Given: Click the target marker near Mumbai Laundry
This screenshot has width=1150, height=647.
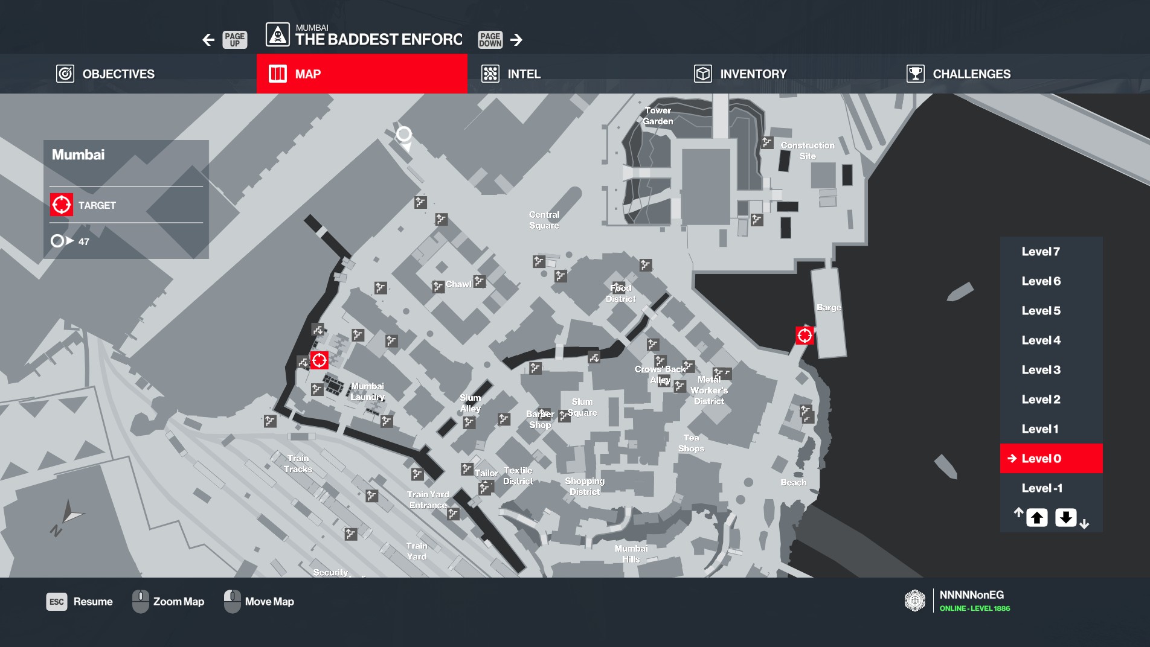Looking at the screenshot, I should pos(319,360).
